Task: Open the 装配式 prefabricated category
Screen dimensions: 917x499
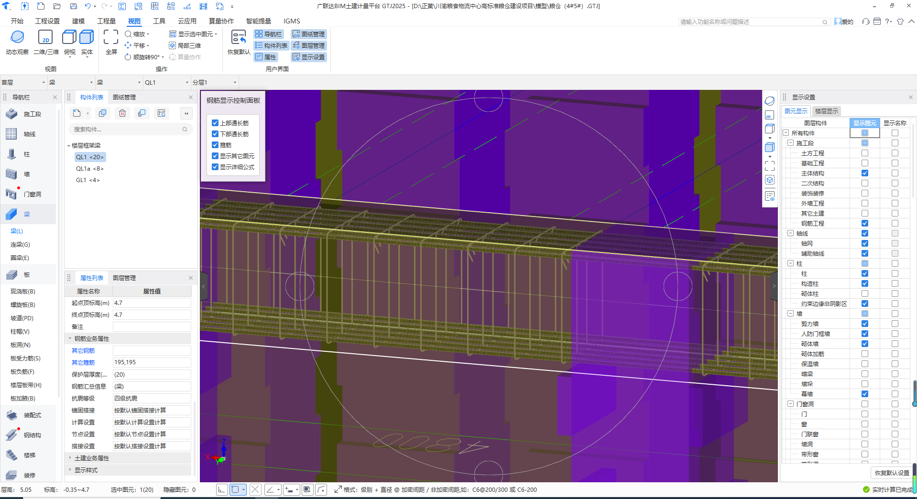Action: click(x=29, y=415)
